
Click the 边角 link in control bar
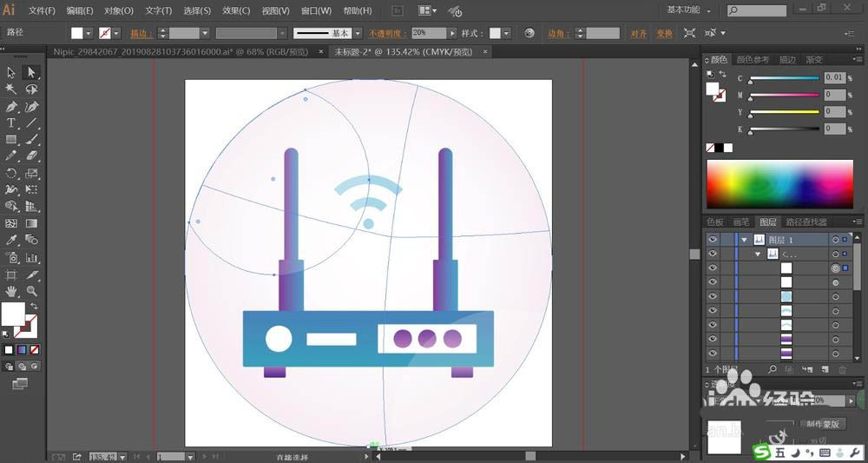[558, 34]
